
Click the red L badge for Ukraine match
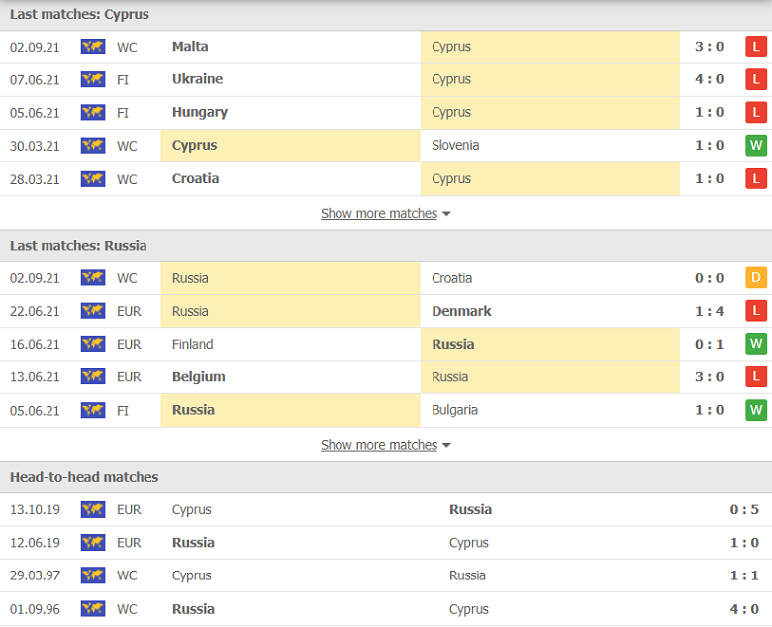pos(756,79)
